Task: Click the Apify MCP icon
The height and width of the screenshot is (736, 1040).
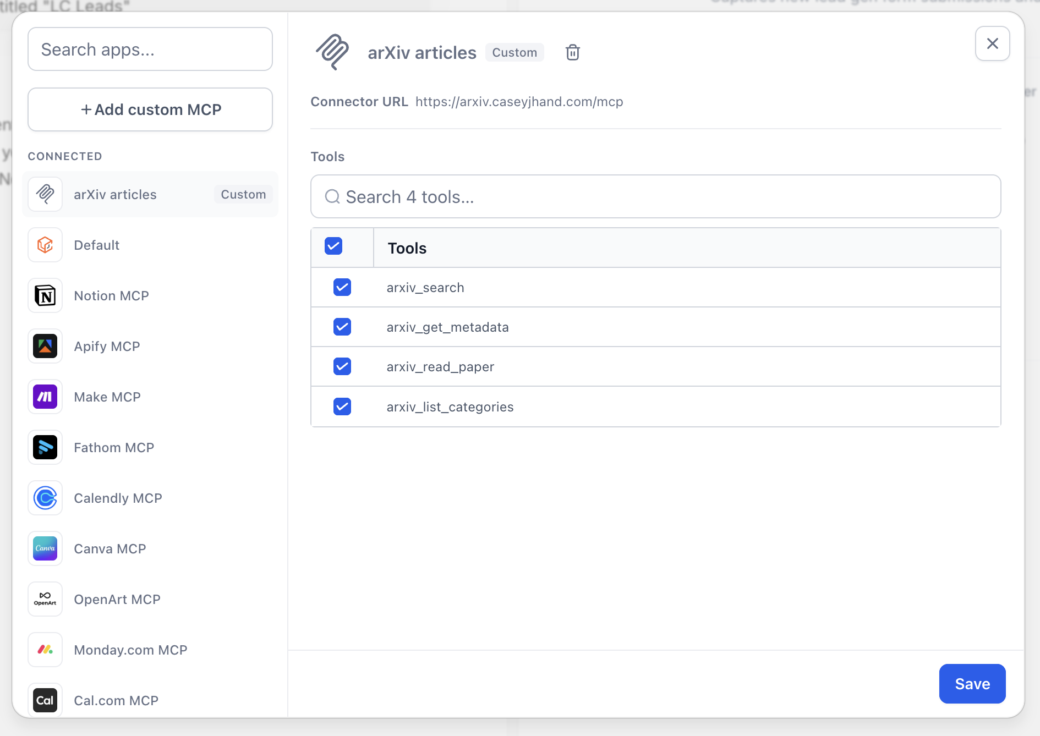Action: (45, 346)
